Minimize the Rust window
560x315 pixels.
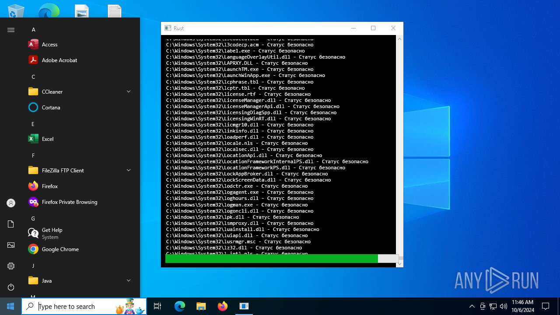[x=353, y=28]
